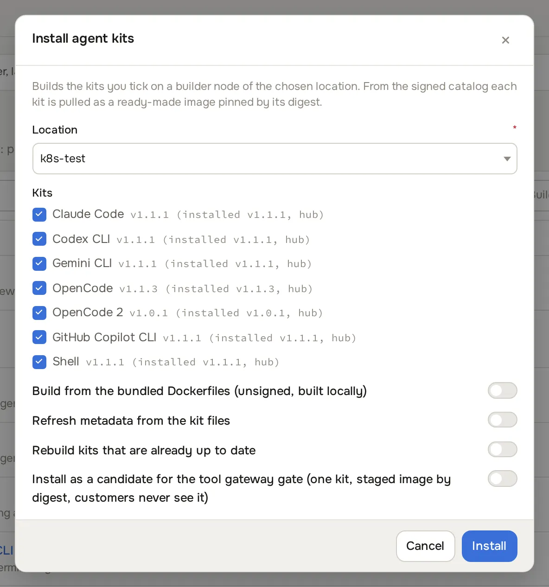Uncheck the Shell kit checkbox
The height and width of the screenshot is (587, 549).
39,362
